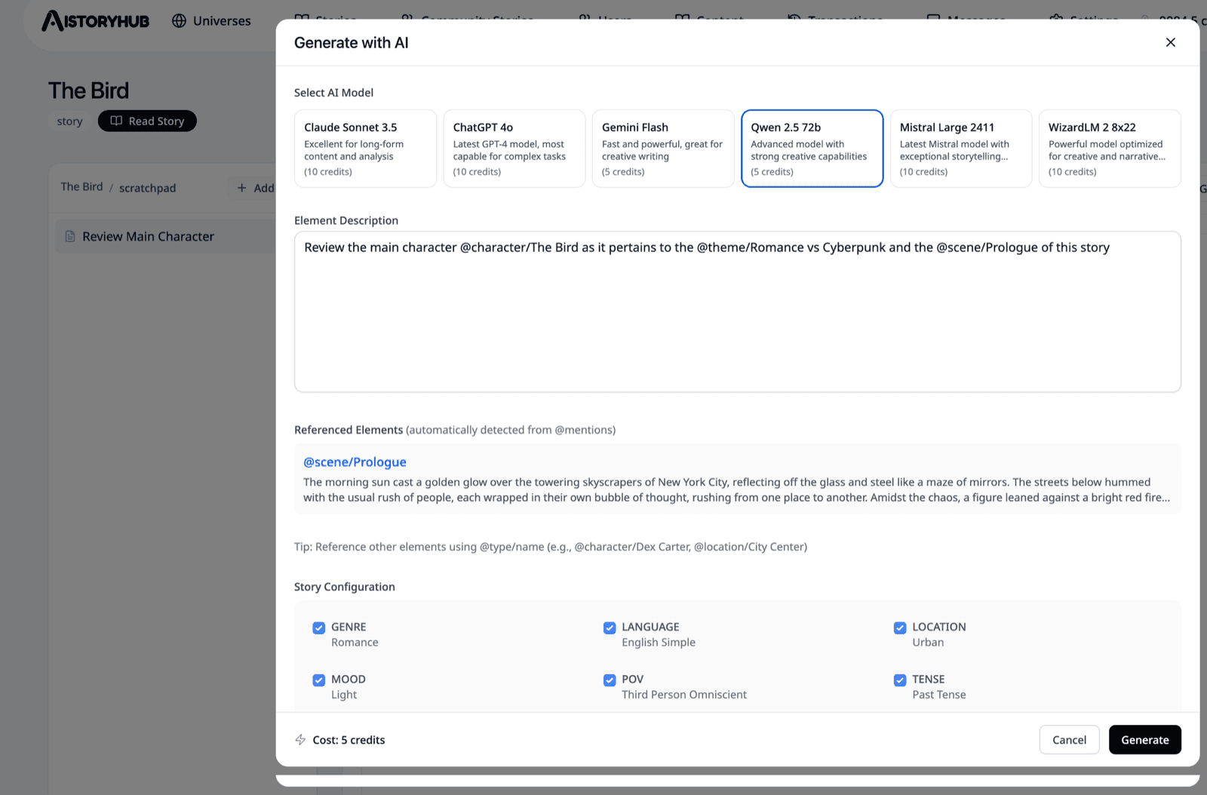Uncheck the POV Third Person Omniscient checkbox

pyautogui.click(x=610, y=680)
